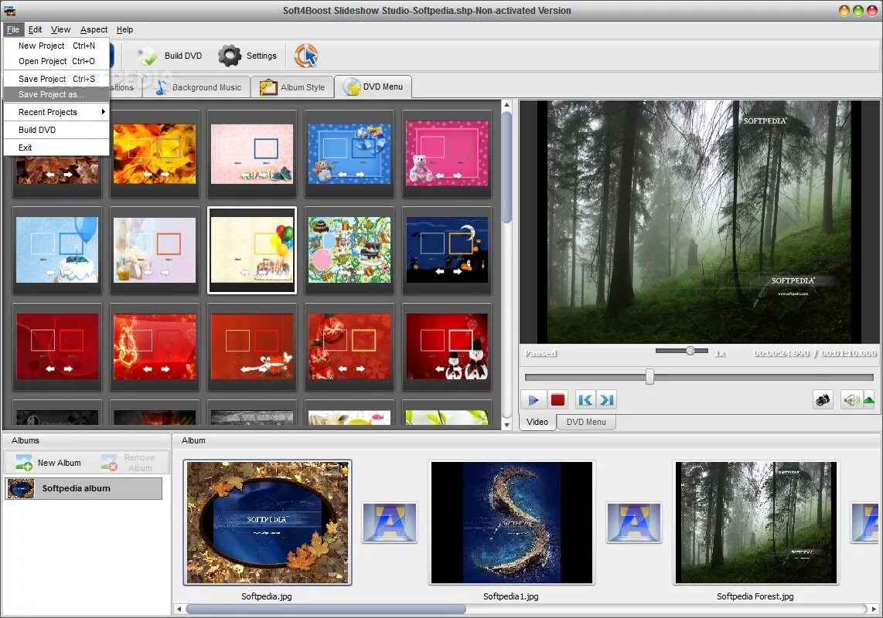Select flaming heart red template
The image size is (883, 618).
tap(155, 347)
